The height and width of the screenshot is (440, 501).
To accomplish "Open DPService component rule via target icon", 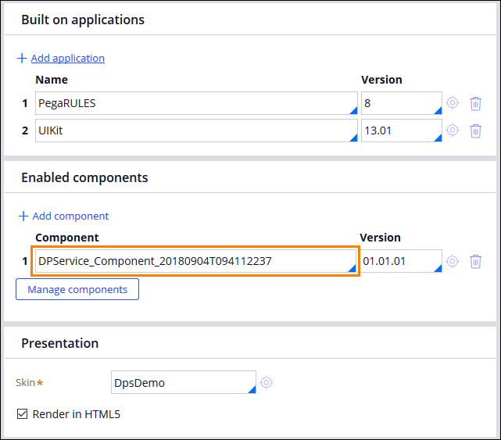I will (x=453, y=261).
